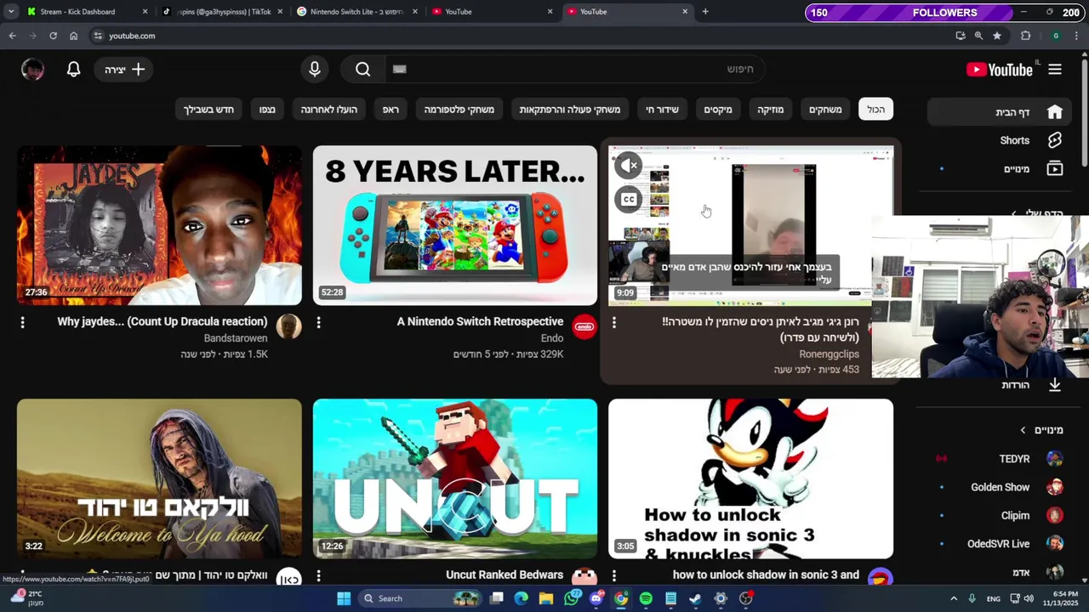Screen dimensions: 1089x612
Task: Open Endo channel avatar
Action: point(584,326)
